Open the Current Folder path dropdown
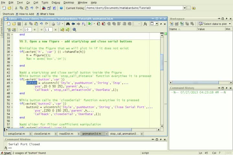Viewport: 233px width, 155px height. click(x=184, y=8)
